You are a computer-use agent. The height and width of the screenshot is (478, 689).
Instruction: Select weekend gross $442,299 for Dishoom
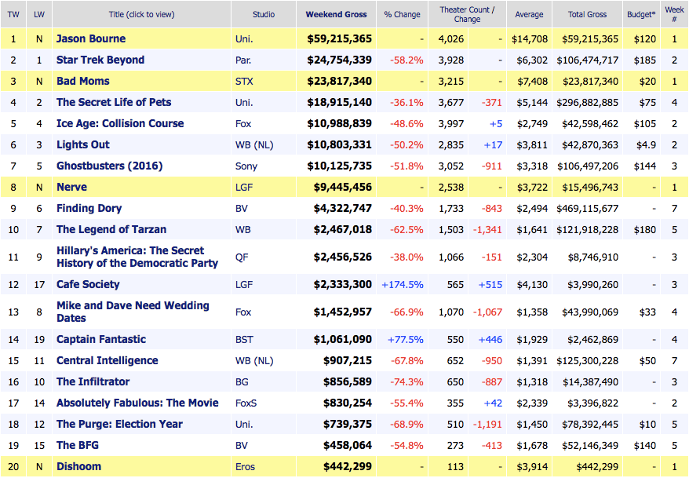[x=348, y=466]
